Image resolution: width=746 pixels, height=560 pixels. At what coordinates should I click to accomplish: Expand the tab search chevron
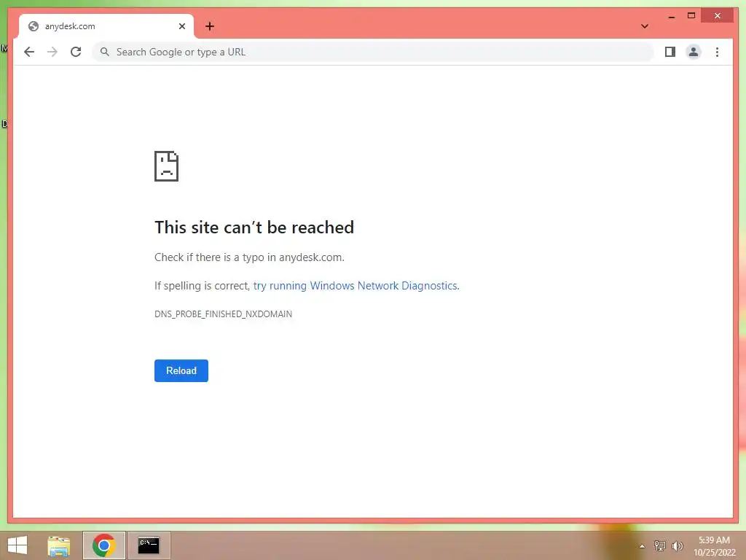[645, 26]
